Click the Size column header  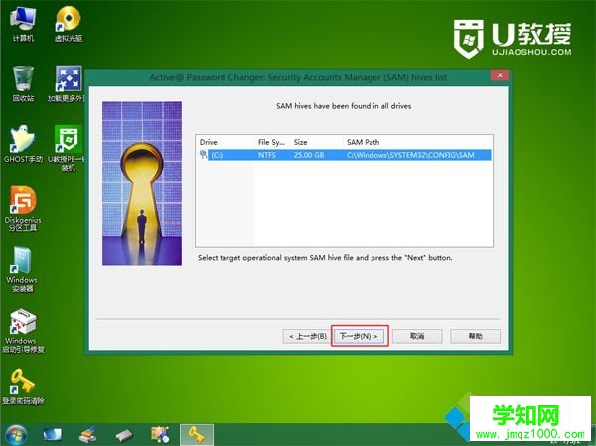(x=316, y=142)
